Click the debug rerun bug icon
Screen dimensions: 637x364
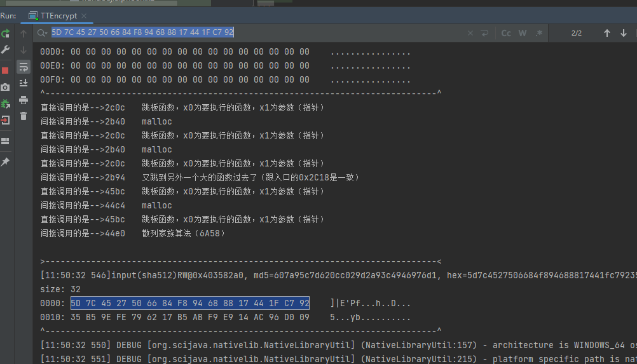coord(5,104)
